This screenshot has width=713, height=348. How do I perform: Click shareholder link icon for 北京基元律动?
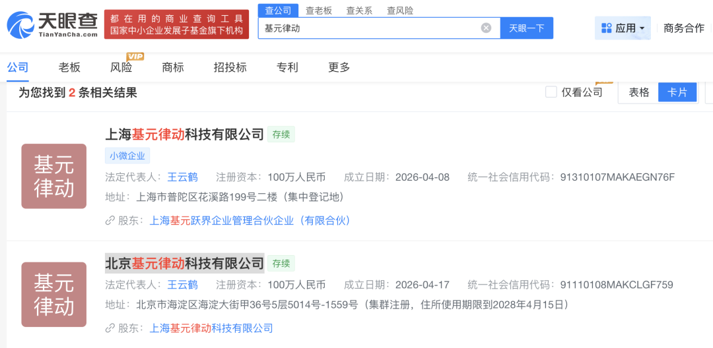tap(109, 328)
